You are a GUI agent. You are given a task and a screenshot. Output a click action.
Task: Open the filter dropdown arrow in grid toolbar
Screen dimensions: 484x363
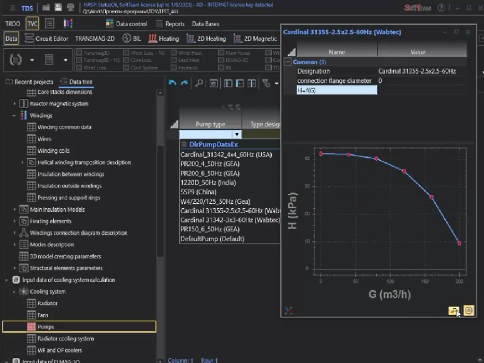pyautogui.click(x=277, y=83)
